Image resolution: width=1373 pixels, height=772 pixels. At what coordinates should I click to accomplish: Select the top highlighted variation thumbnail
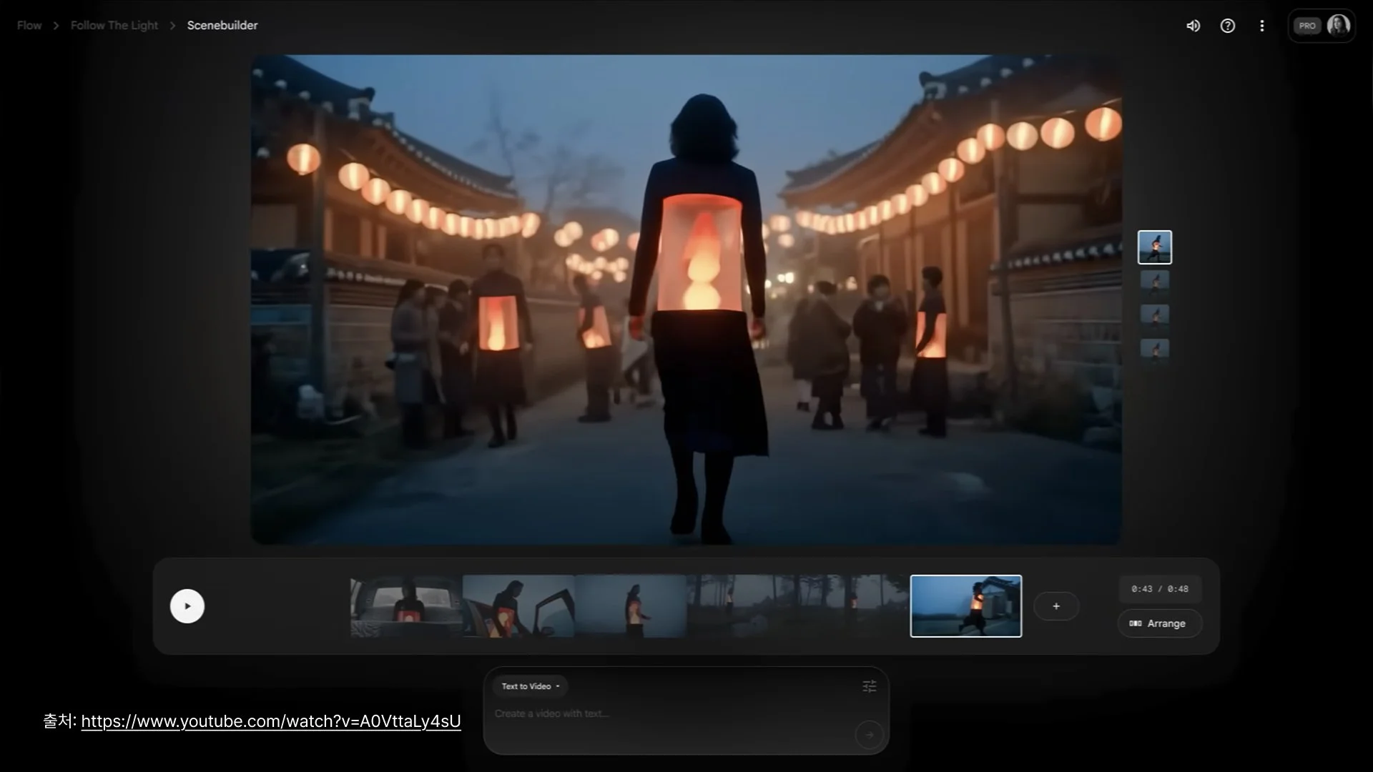pyautogui.click(x=1154, y=247)
